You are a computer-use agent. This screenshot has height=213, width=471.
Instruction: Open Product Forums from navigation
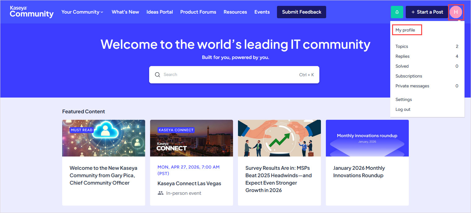click(x=198, y=12)
